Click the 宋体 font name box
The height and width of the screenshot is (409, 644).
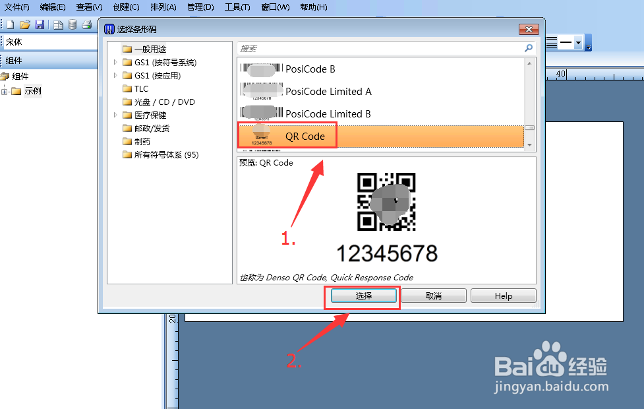pyautogui.click(x=50, y=42)
